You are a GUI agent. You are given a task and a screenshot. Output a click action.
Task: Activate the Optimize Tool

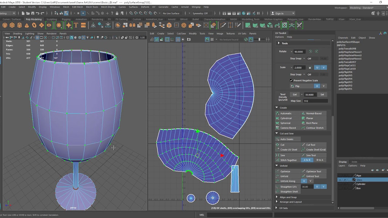[313, 172]
